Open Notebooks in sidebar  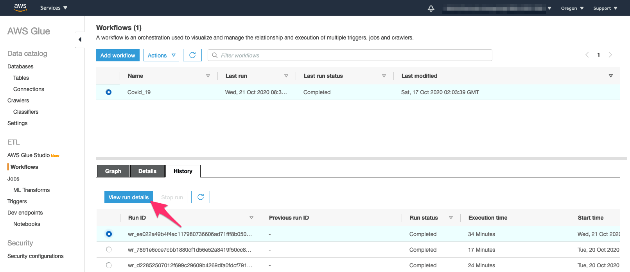click(x=27, y=224)
